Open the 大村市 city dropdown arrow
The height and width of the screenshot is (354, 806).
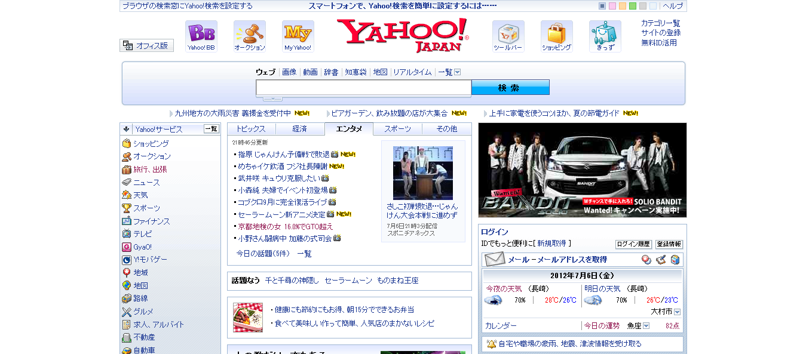point(677,312)
